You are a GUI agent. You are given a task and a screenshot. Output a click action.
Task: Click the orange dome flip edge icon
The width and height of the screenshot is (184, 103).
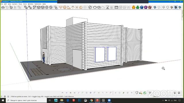(81, 7)
